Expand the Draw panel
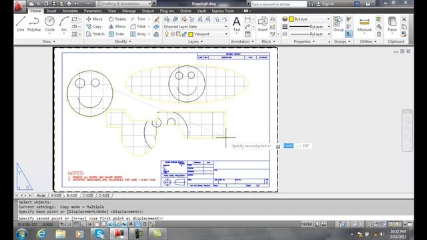This screenshot has height=240, width=427. click(49, 41)
